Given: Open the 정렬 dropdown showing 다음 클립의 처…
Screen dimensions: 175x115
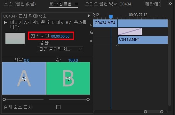Looking at the screenshot, I should click(60, 49).
